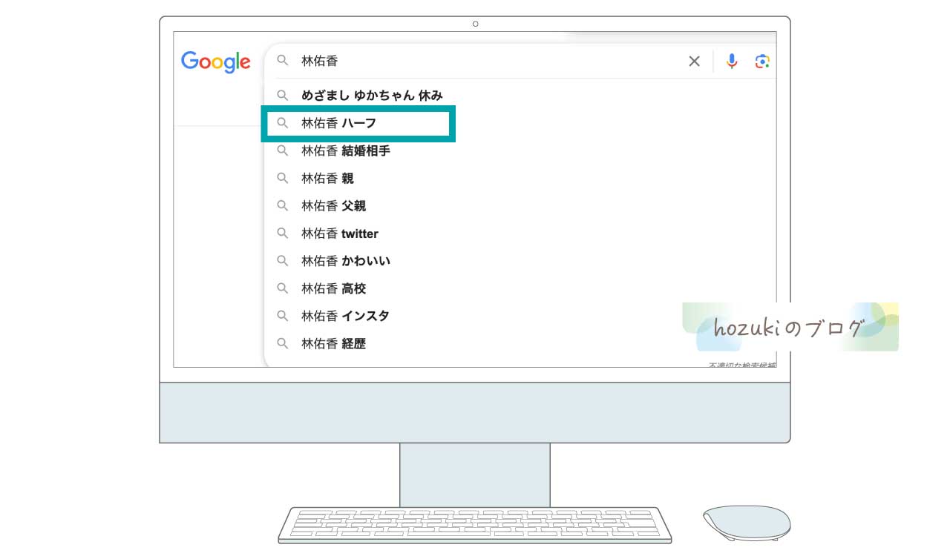Image resolution: width=950 pixels, height=556 pixels.
Task: Click the magnifier icon in the search box
Action: coord(282,61)
